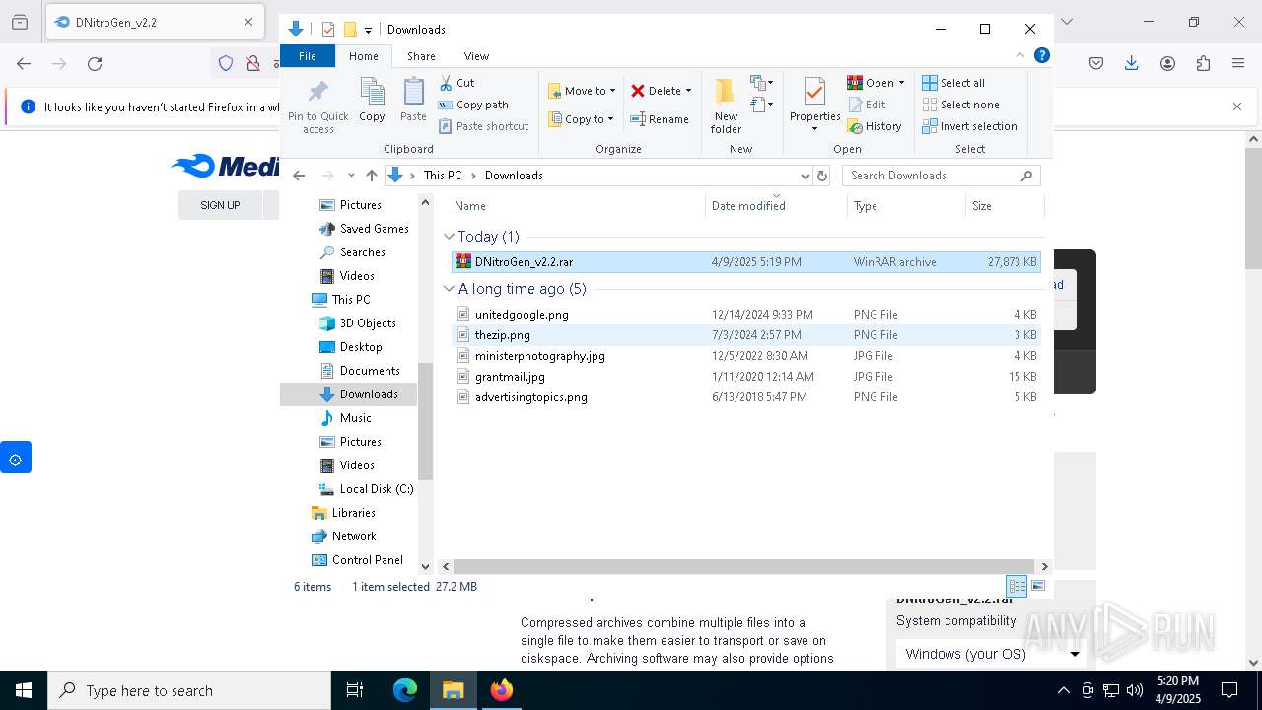This screenshot has height=710, width=1262.
Task: Open Task View on taskbar
Action: pos(355,690)
